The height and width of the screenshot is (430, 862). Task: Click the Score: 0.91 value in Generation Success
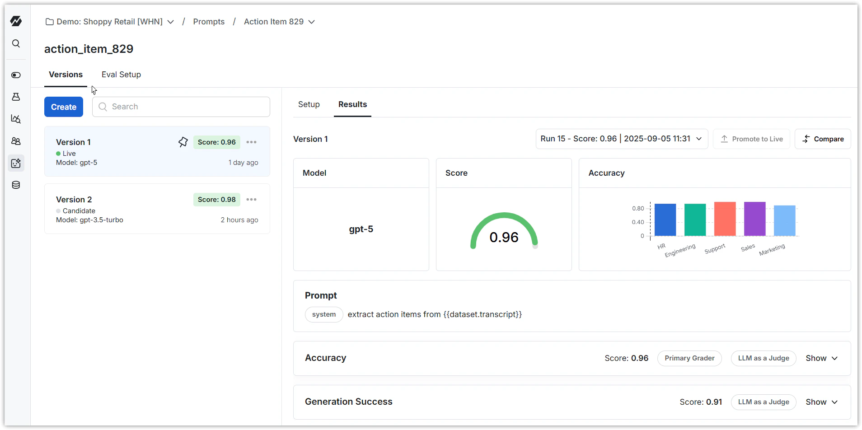(x=701, y=402)
